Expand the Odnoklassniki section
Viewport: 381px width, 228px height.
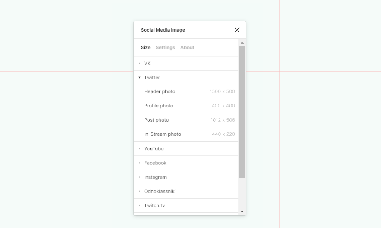[139, 191]
